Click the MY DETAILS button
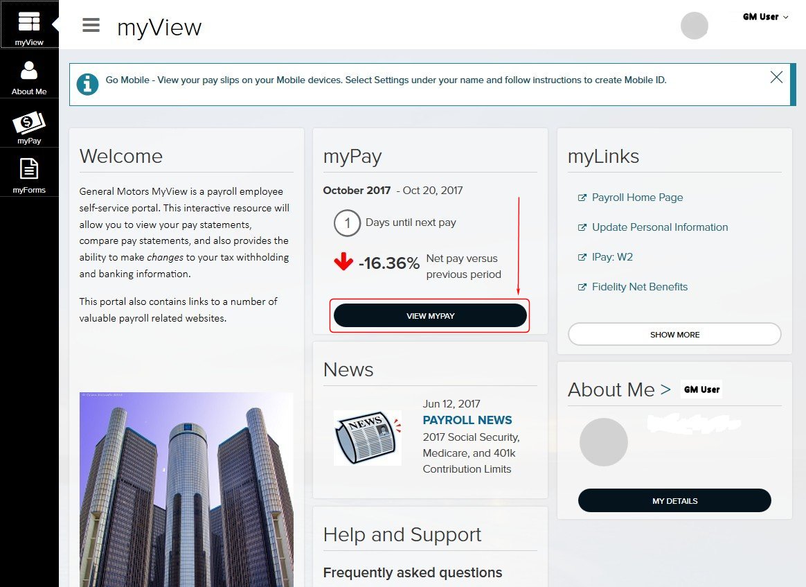Viewport: 806px width, 587px height. coord(674,500)
